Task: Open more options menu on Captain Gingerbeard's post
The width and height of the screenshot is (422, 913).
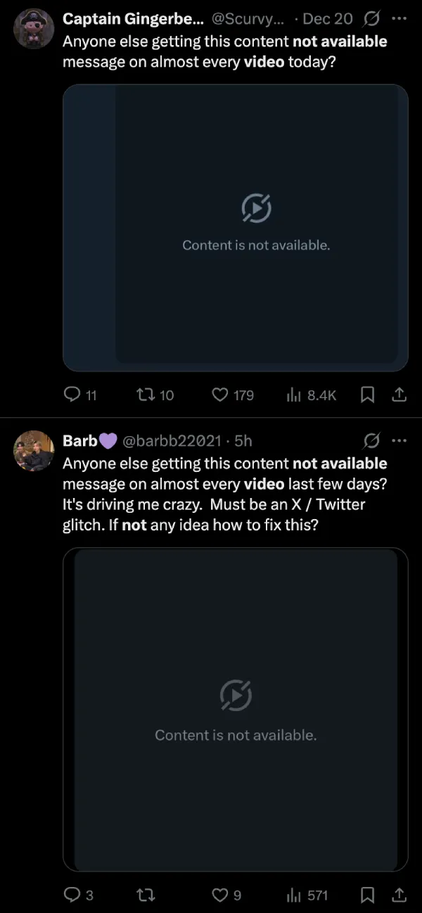Action: pyautogui.click(x=399, y=19)
